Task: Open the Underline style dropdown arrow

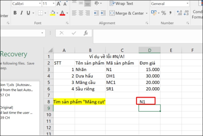Action: click(x=33, y=13)
